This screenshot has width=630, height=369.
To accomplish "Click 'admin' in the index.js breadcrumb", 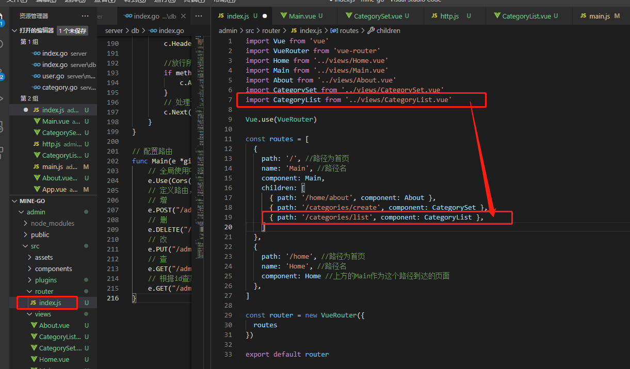I will pos(228,31).
